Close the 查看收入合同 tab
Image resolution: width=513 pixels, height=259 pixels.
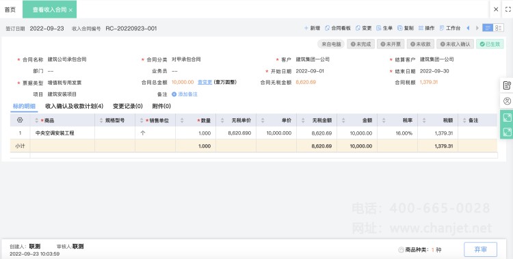(x=70, y=10)
